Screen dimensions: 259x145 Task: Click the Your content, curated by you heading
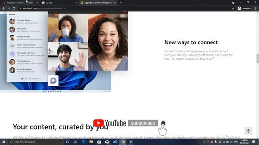[60, 127]
